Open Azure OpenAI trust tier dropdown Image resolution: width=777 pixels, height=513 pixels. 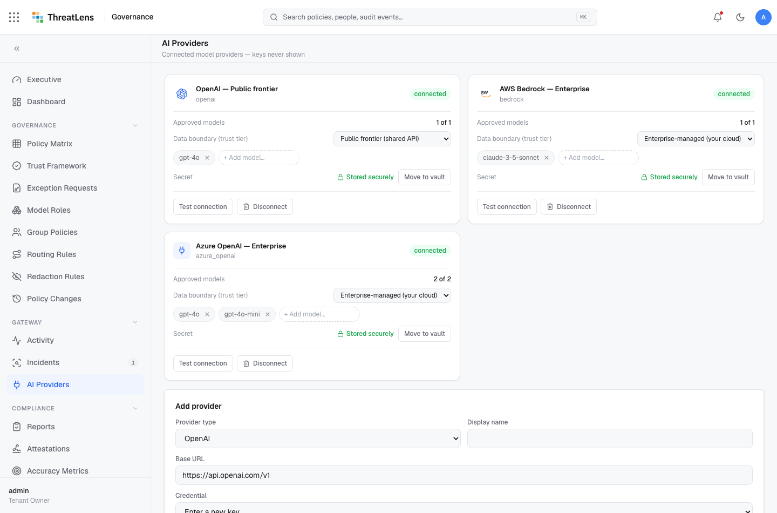pos(392,295)
